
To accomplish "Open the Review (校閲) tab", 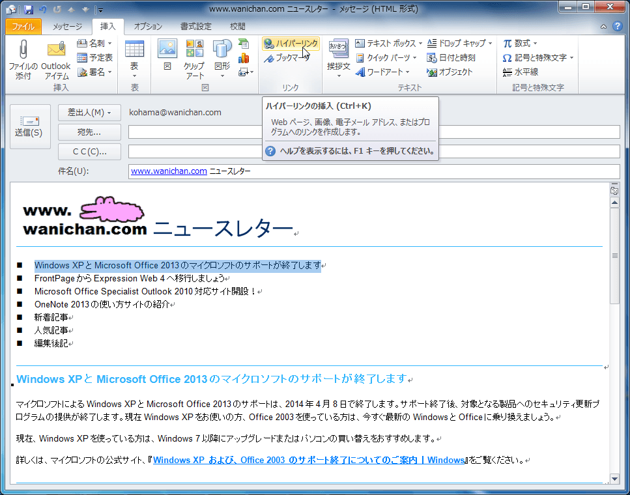I will coord(237,27).
